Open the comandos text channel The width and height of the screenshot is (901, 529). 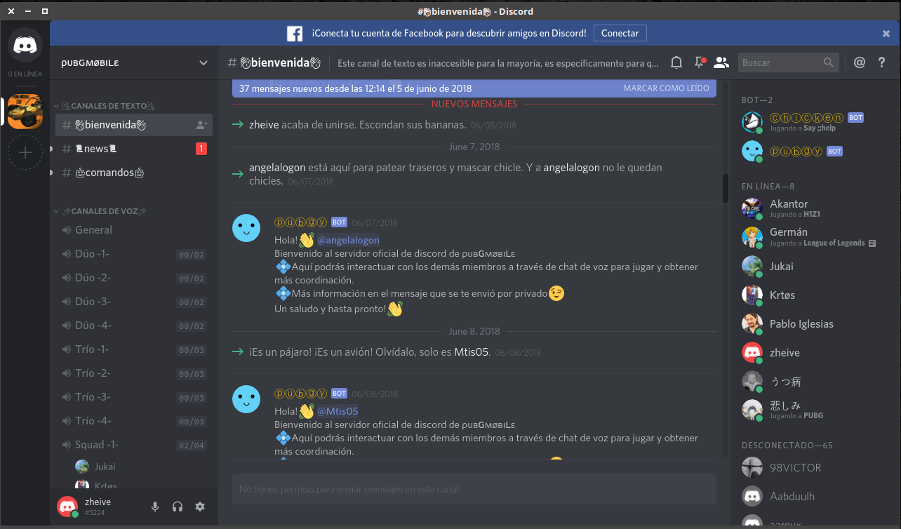click(134, 173)
